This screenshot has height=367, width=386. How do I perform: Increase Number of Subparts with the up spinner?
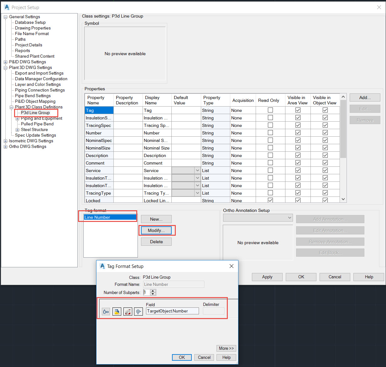click(x=153, y=291)
